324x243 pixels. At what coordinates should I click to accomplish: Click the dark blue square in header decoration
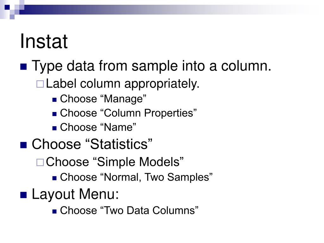7,7
